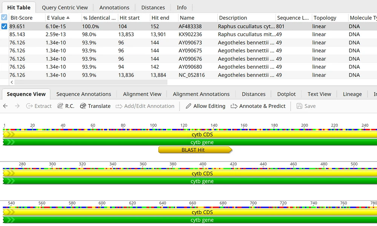Click the back arrow in sequence toolbar
This screenshot has height=226, width=377.
pyautogui.click(x=5, y=106)
